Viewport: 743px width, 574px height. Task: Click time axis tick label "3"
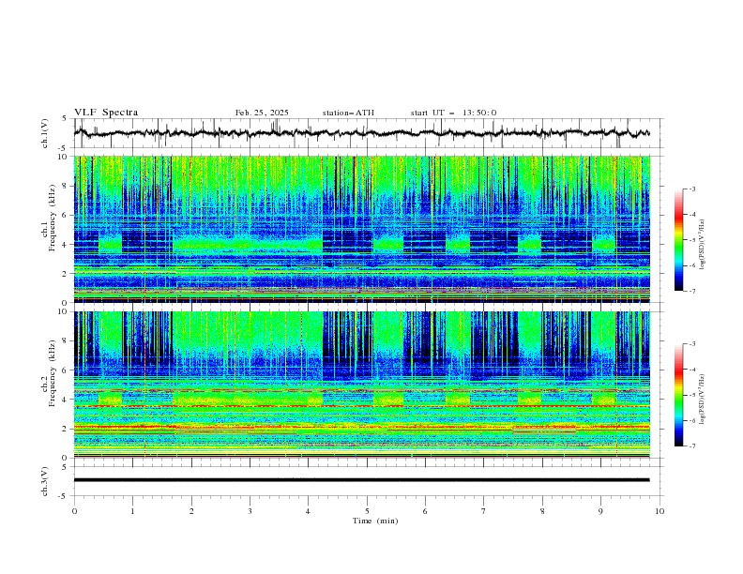(x=250, y=511)
